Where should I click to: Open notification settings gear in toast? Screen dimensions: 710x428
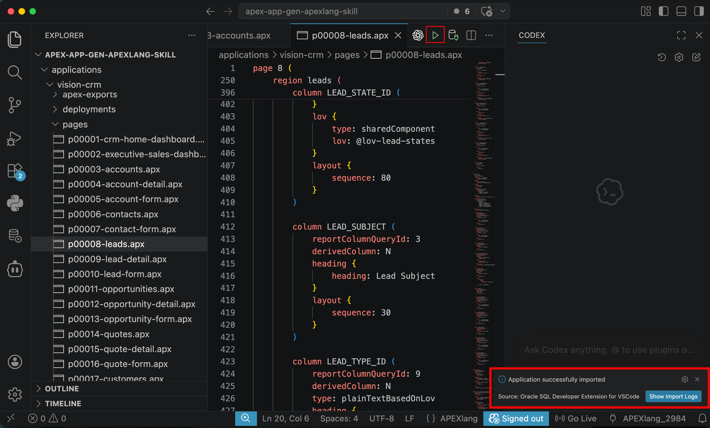(684, 379)
